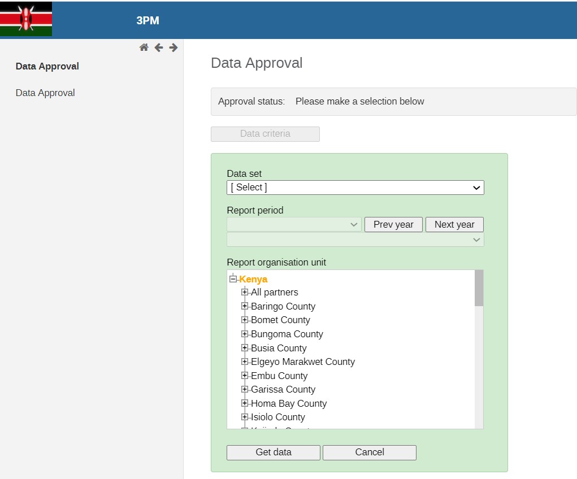Select Bomet County organisation unit
Screen dimensions: 577x479
280,320
